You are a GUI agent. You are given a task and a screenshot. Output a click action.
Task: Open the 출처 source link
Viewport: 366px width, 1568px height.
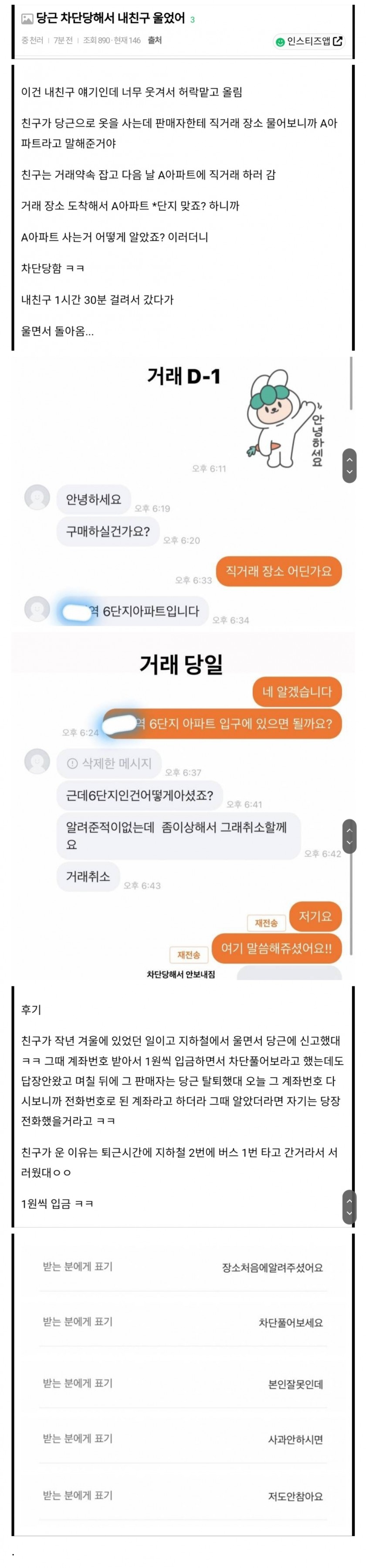coord(155,40)
